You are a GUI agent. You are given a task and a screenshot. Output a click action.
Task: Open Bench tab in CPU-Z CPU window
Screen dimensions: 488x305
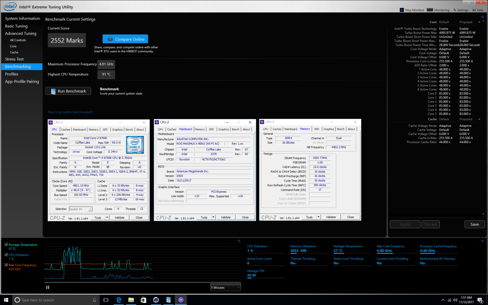129,130
